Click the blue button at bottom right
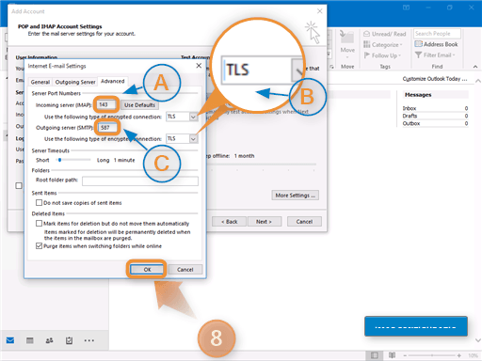Screen dimensions: 482x361 click(416, 326)
